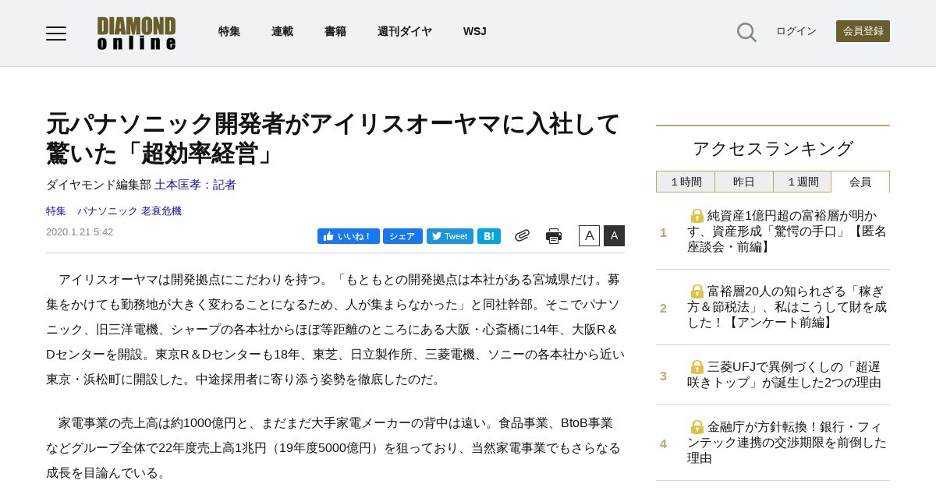The image size is (936, 491).
Task: Click paragraph starting 家電事業の売上高は約1000億円
Action: tap(335, 448)
